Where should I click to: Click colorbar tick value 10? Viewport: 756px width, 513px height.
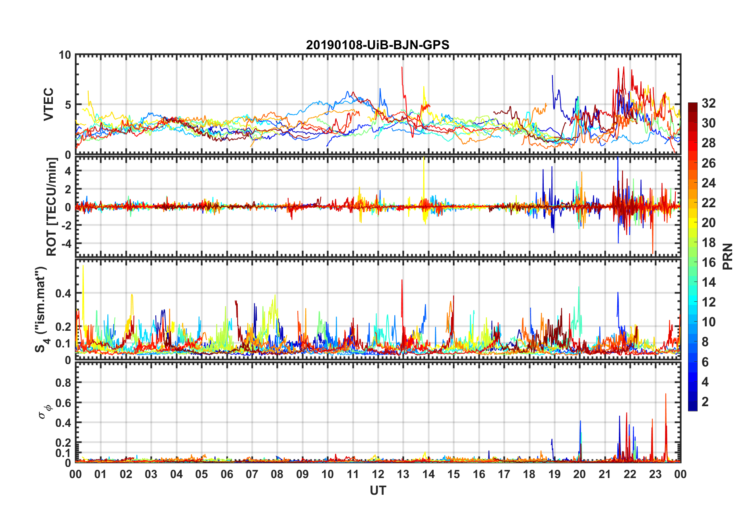pos(708,322)
